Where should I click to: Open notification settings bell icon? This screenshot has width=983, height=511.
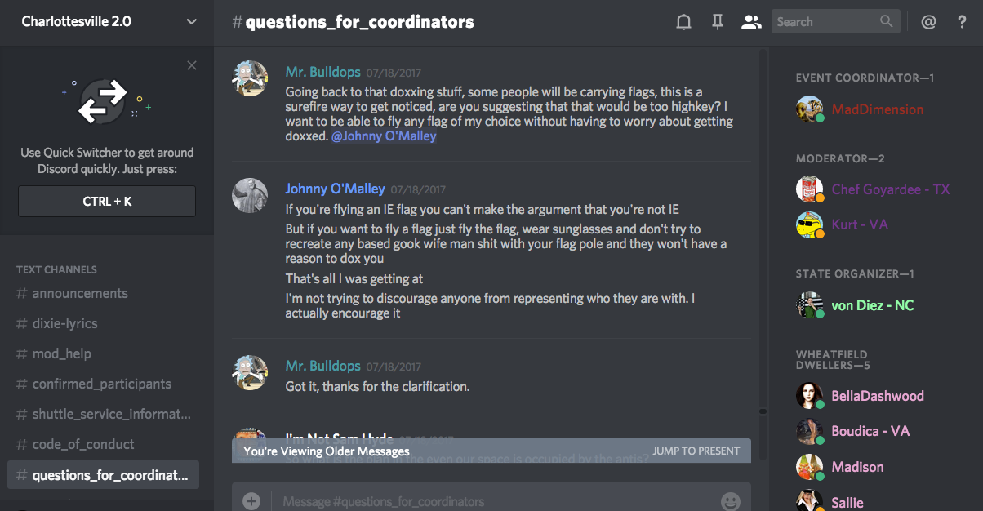coord(684,22)
